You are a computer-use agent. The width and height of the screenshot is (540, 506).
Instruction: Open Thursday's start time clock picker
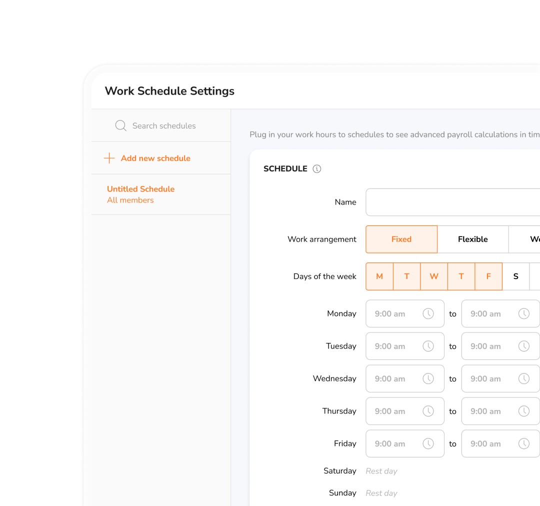pyautogui.click(x=428, y=411)
